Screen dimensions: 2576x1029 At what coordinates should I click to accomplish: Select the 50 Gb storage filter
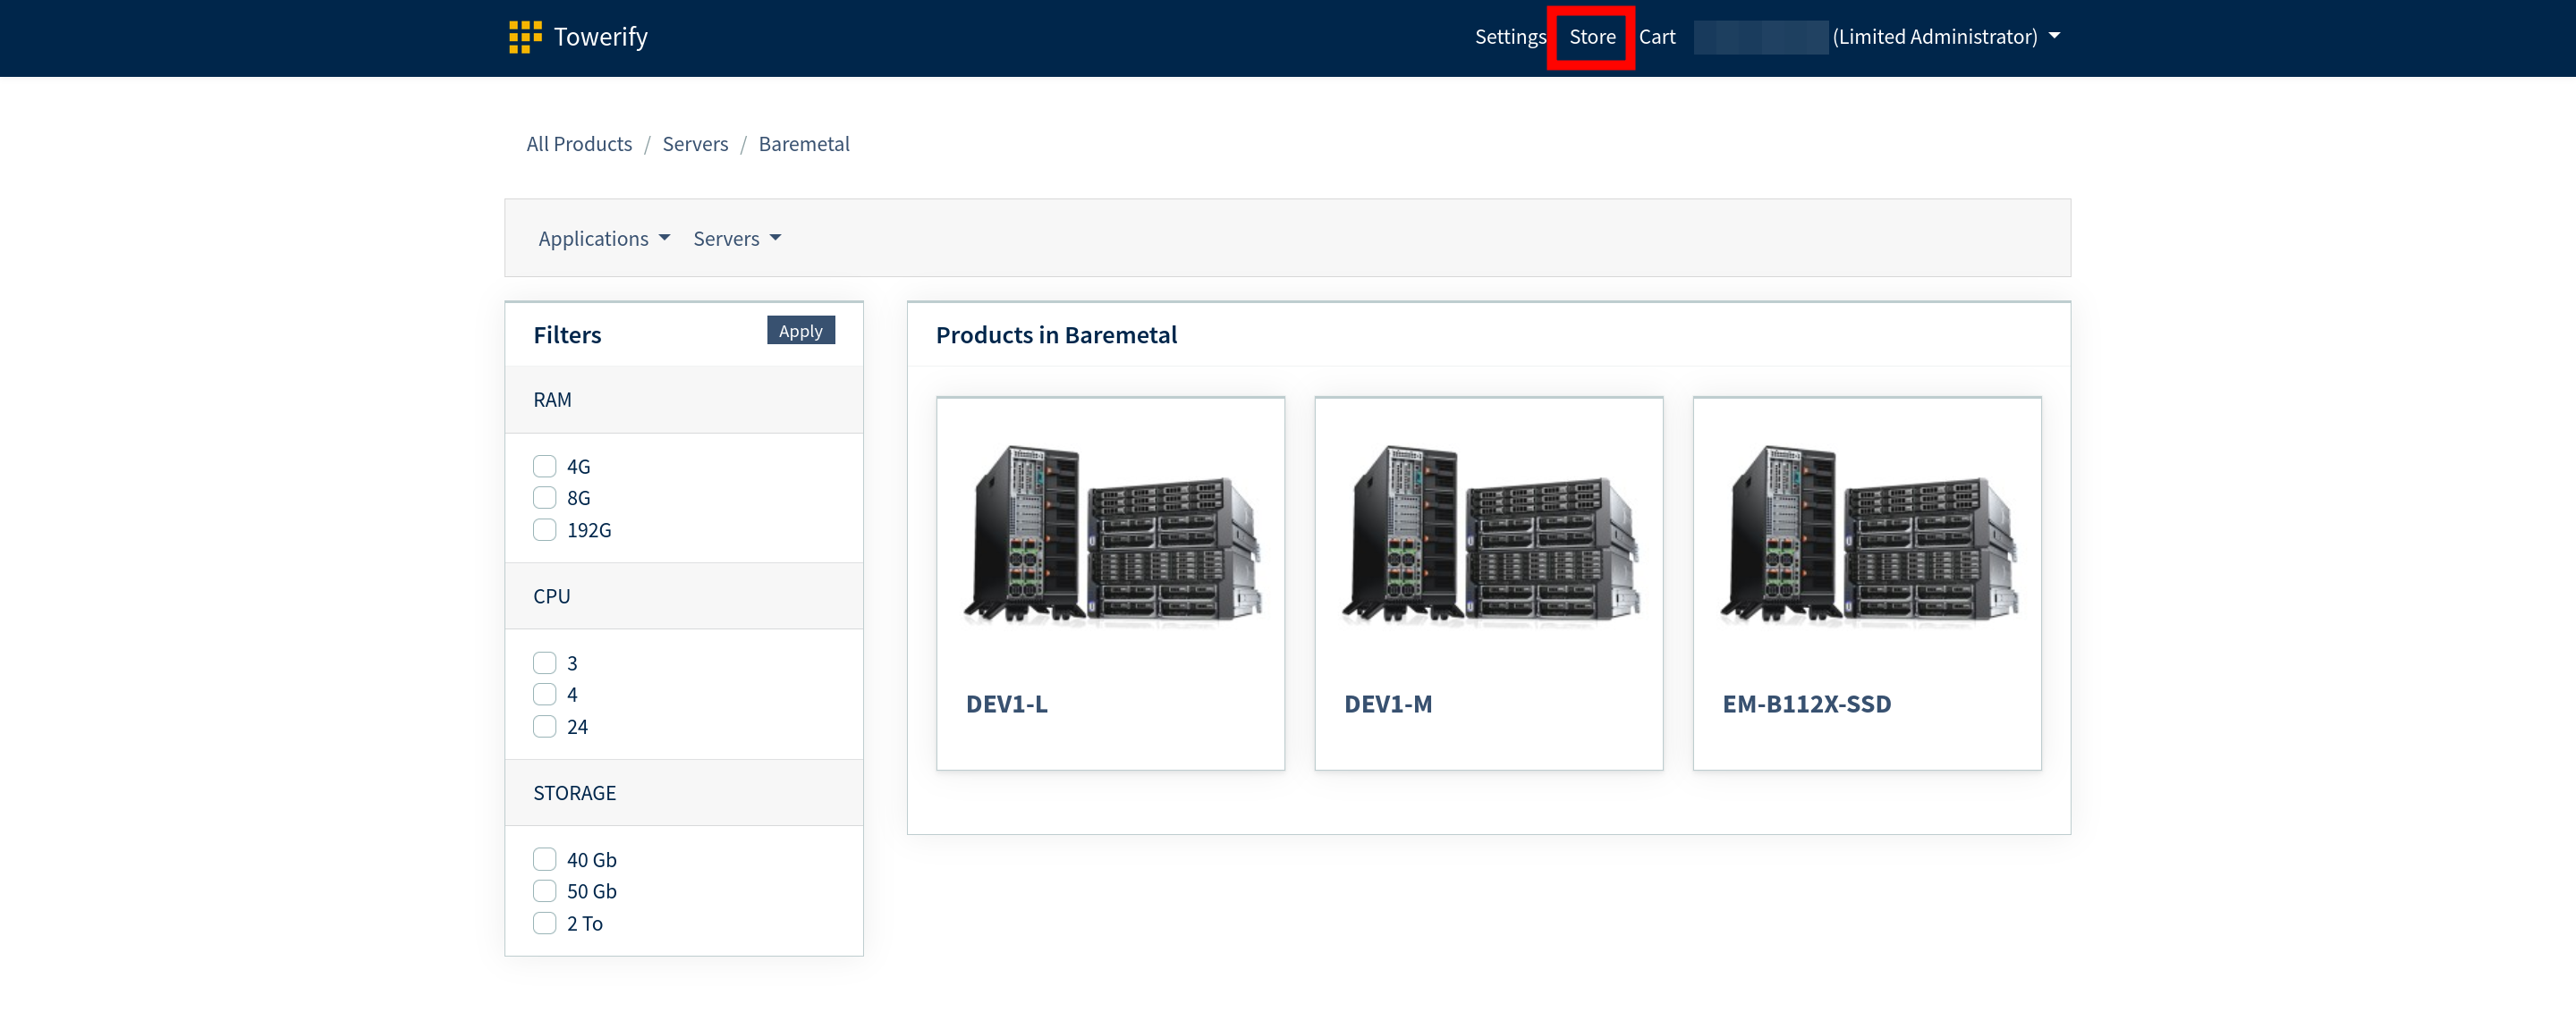[x=544, y=891]
